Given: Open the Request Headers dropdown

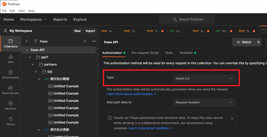Looking at the screenshot, I should pyautogui.click(x=204, y=102).
